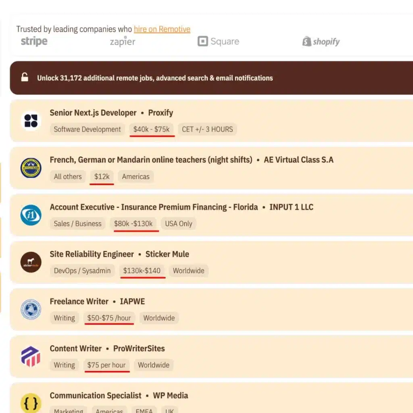Screen dimensions: 413x413
Task: Select the Sales / Business category tag
Action: click(x=77, y=223)
